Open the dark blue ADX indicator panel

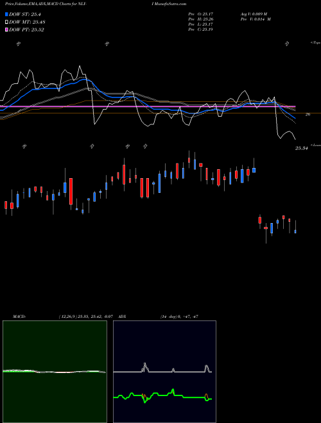164,372
